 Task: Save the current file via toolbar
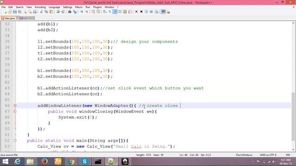point(15,12)
